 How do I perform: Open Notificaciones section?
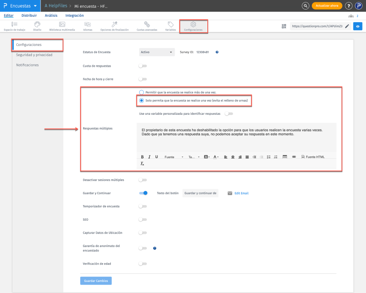coord(27,65)
